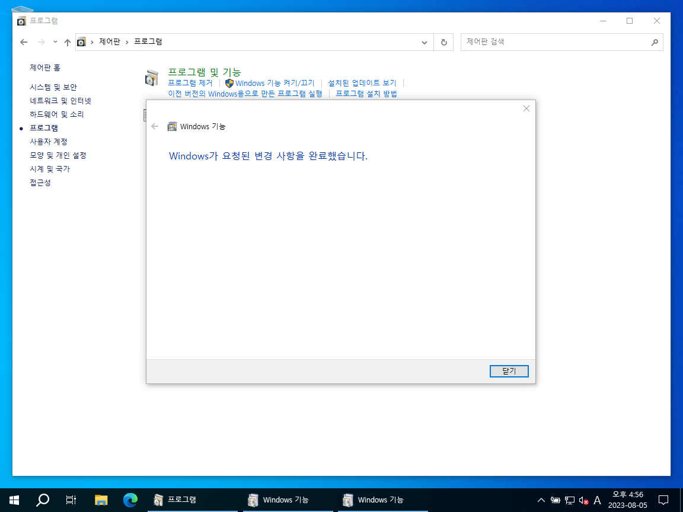Select 네트워크 및 인터넷 in sidebar

tap(60, 101)
